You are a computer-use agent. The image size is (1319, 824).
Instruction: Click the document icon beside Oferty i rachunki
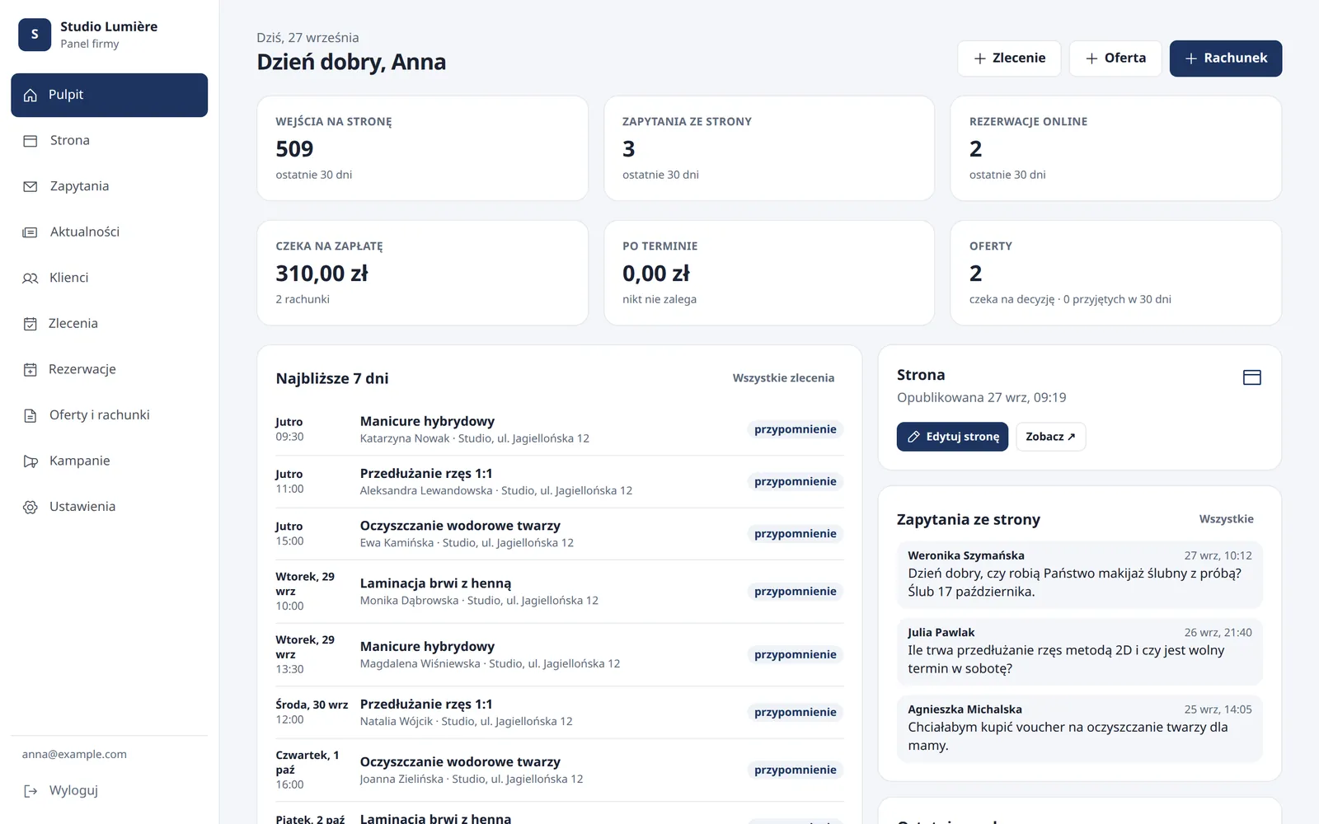click(31, 415)
